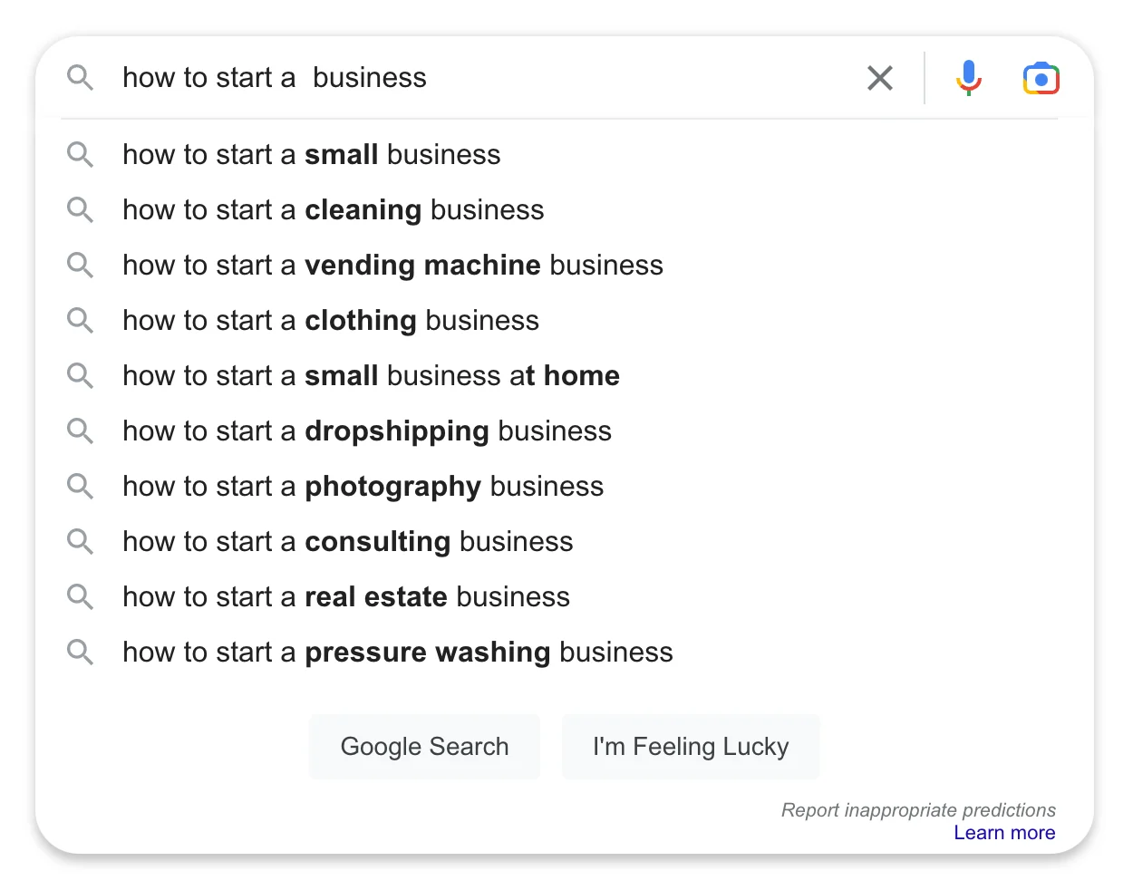Select 'how to start a small business' suggestion
1133x890 pixels.
(311, 155)
